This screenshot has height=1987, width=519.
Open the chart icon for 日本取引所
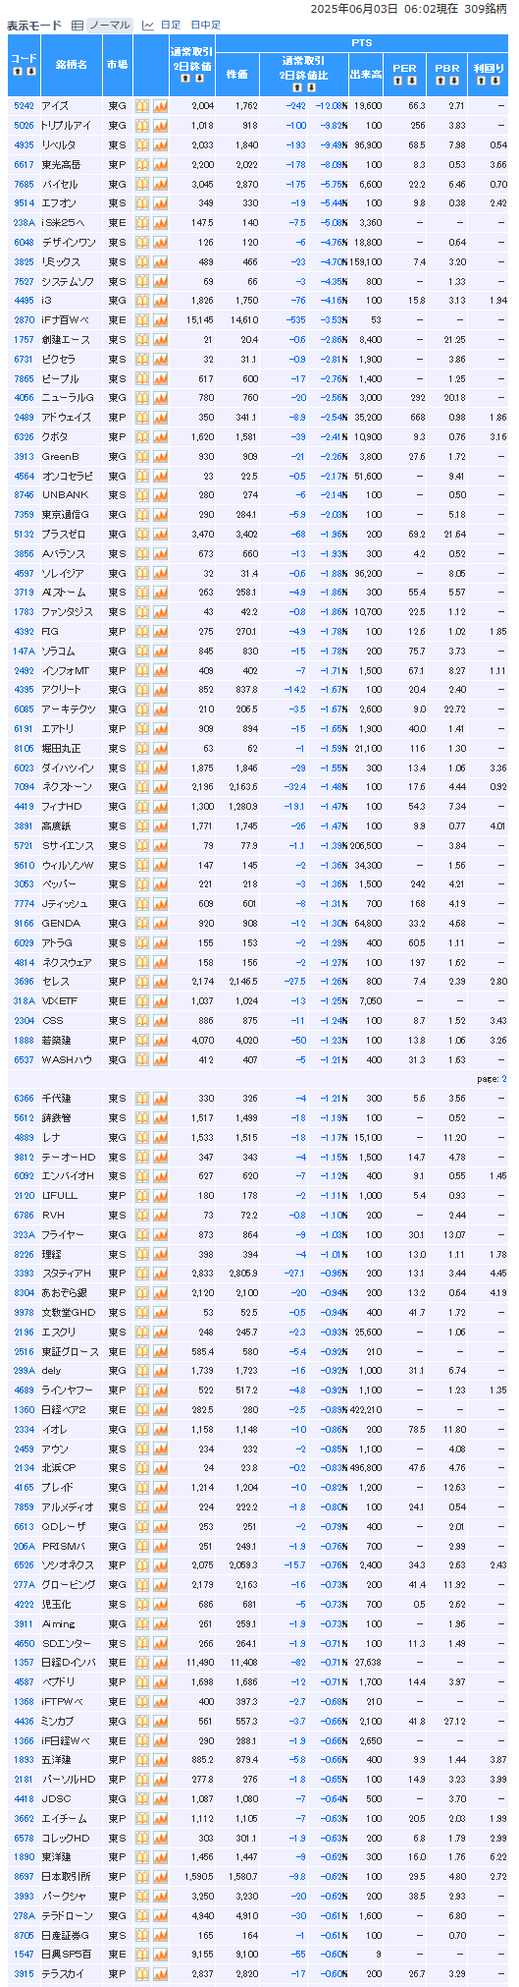(160, 1876)
